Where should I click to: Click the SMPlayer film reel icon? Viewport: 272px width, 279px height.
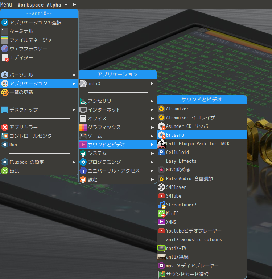tap(161, 187)
